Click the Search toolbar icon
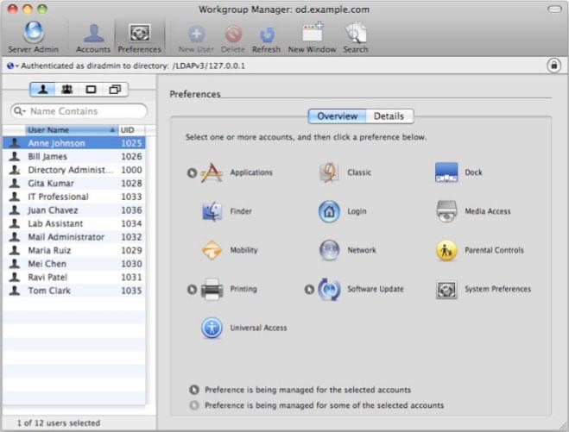 coord(356,38)
